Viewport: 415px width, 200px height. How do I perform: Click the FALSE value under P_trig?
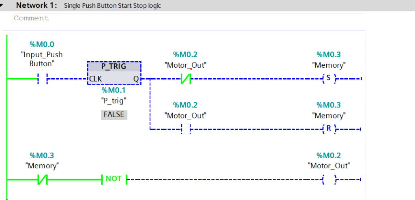pyautogui.click(x=114, y=115)
